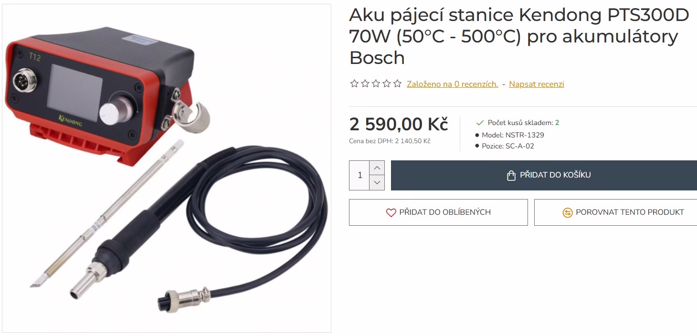
Task: Click the compare arrows icon
Action: (567, 212)
